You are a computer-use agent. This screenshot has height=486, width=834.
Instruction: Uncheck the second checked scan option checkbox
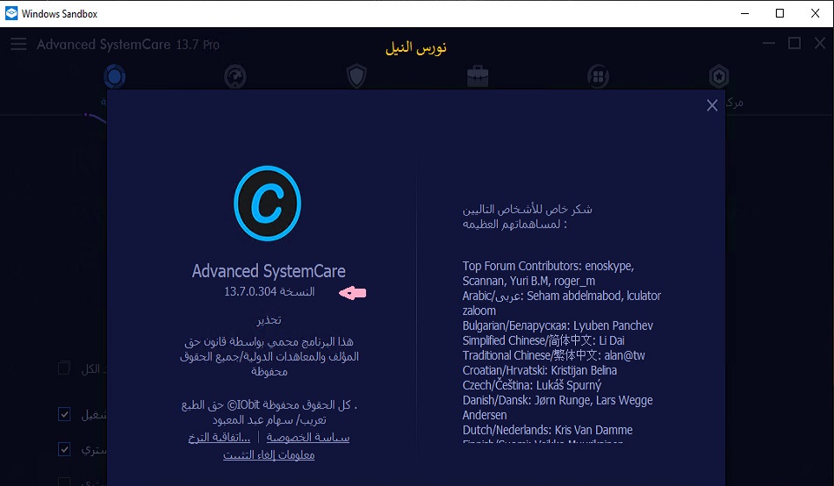[64, 449]
